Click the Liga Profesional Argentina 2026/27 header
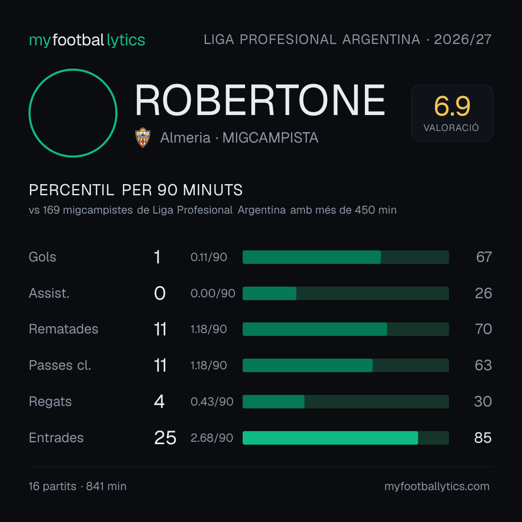Screen dimensions: 522x522 point(348,40)
